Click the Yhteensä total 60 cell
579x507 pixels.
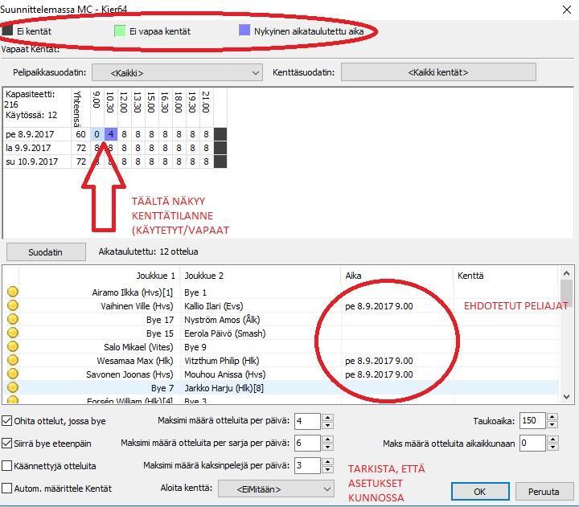81,134
